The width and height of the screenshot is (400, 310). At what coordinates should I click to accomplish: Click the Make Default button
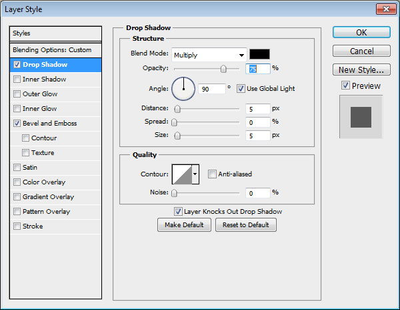click(x=184, y=225)
